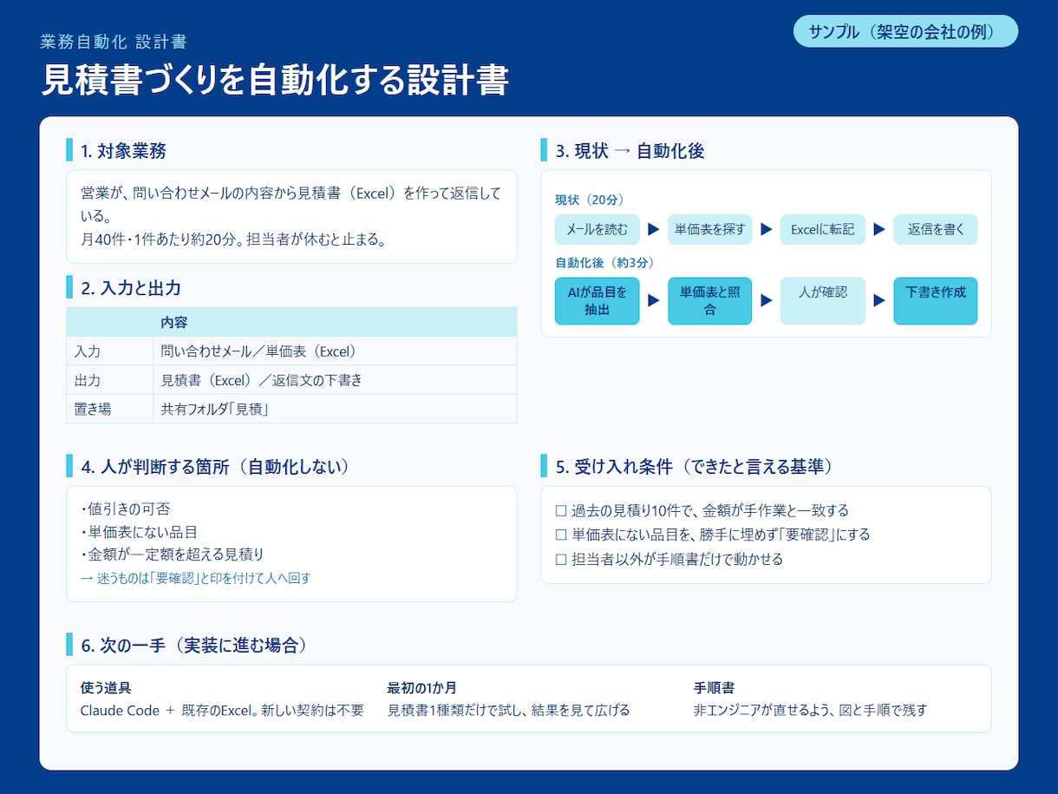This screenshot has width=1058, height=794.
Task: Click arrow between AIが品目を抽出 and 単価表と照合
Action: click(x=654, y=300)
